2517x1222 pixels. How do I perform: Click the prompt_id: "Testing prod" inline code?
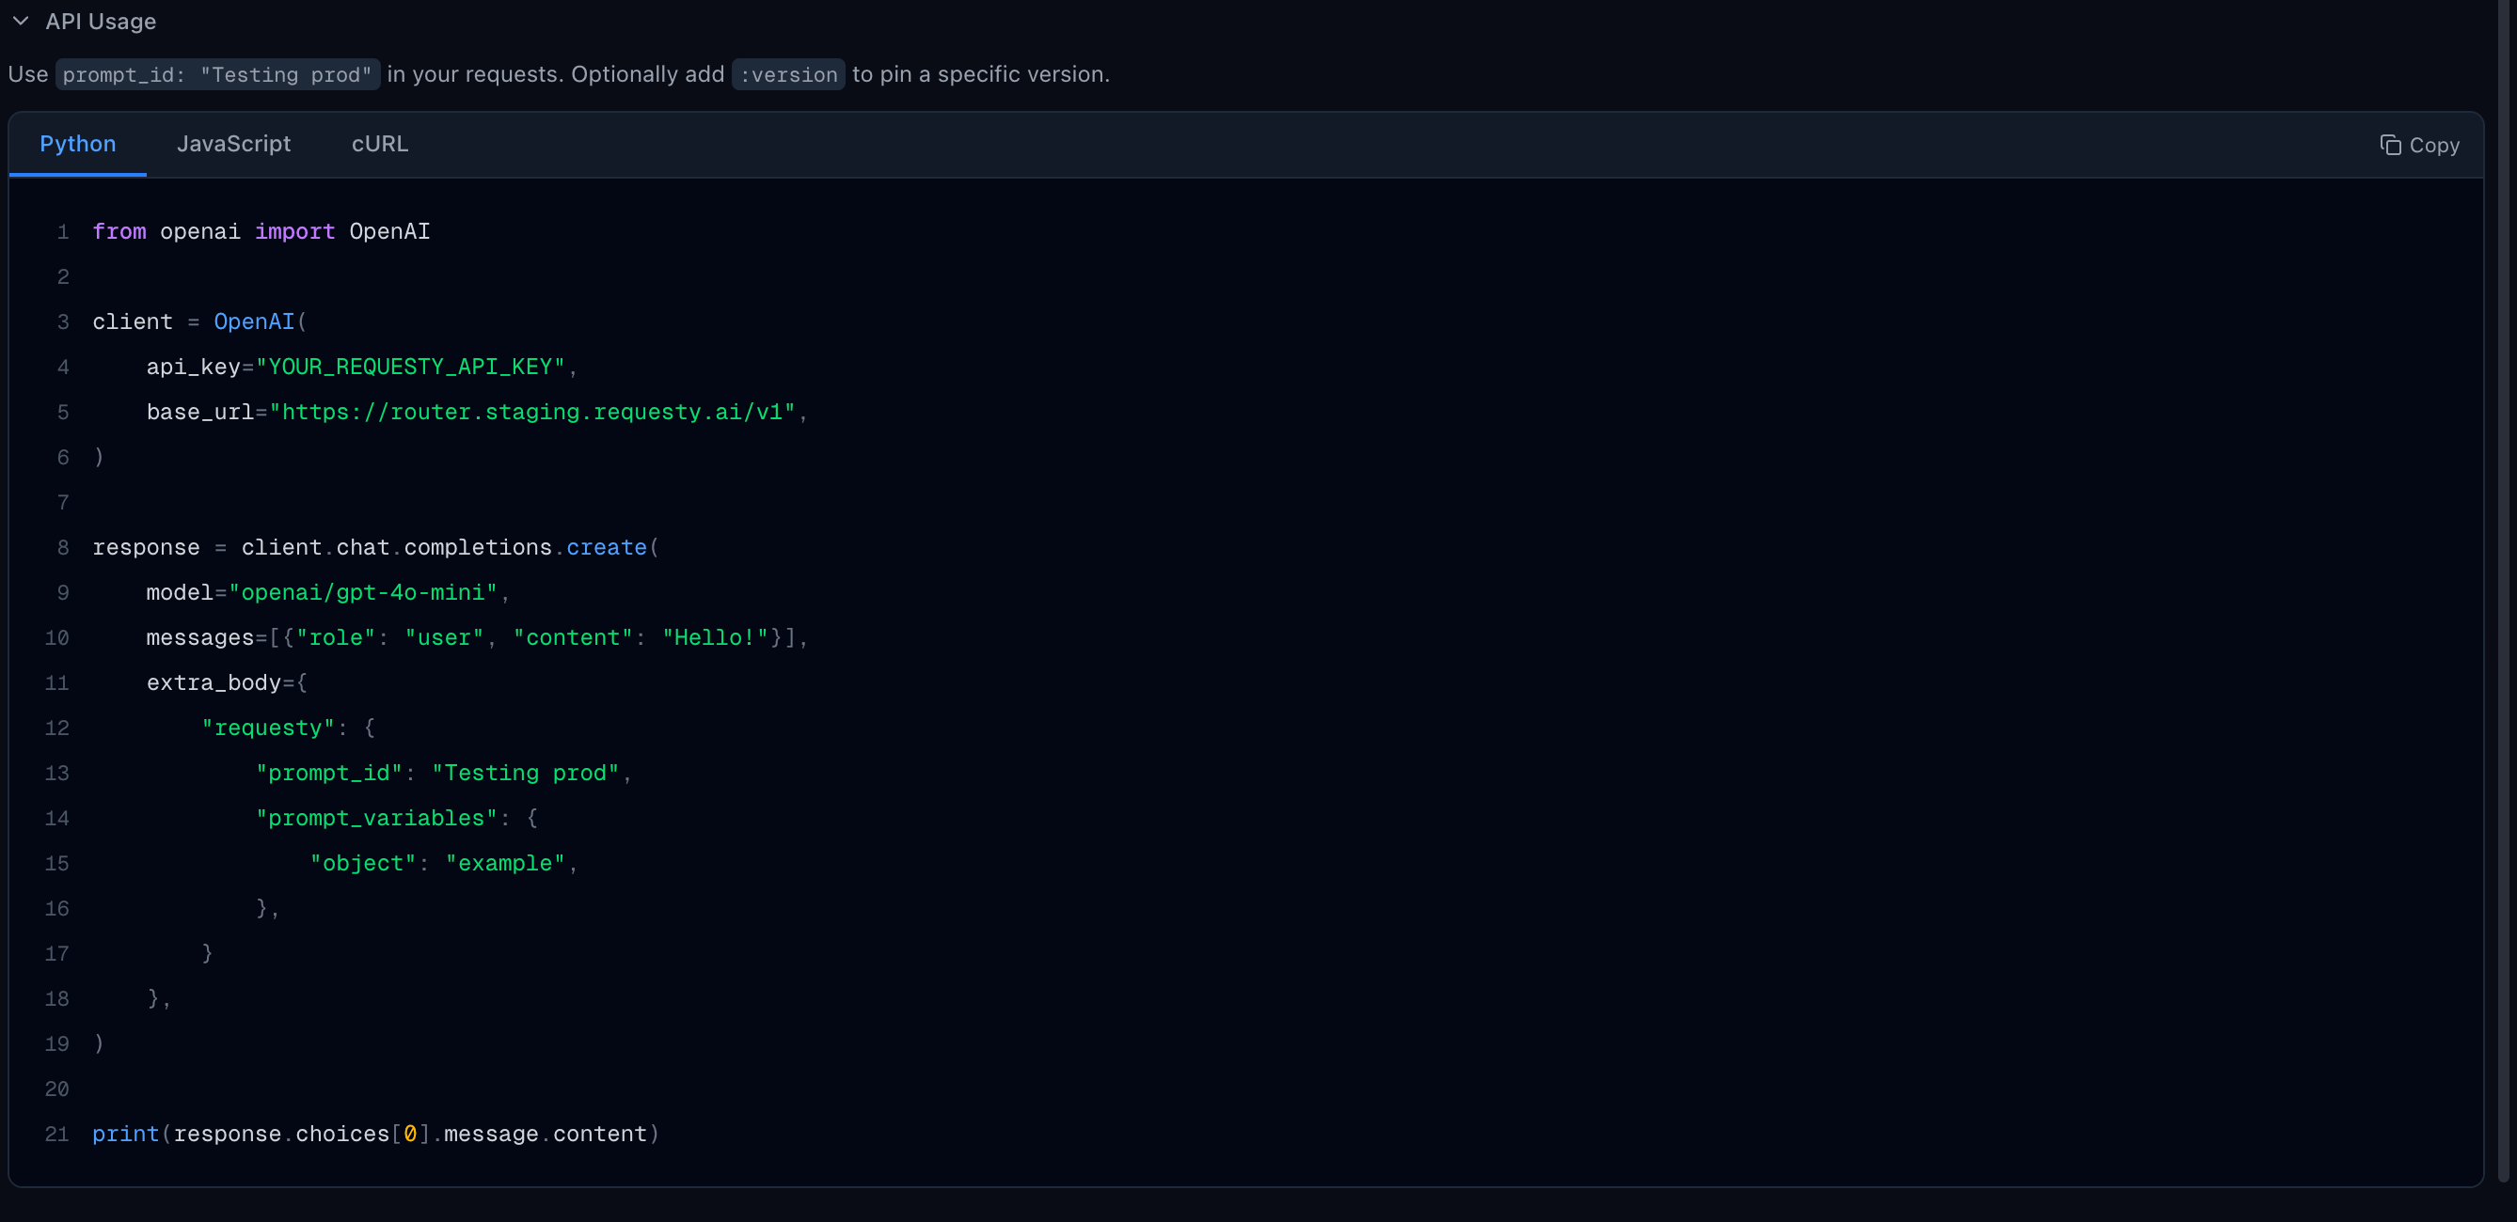pos(217,75)
